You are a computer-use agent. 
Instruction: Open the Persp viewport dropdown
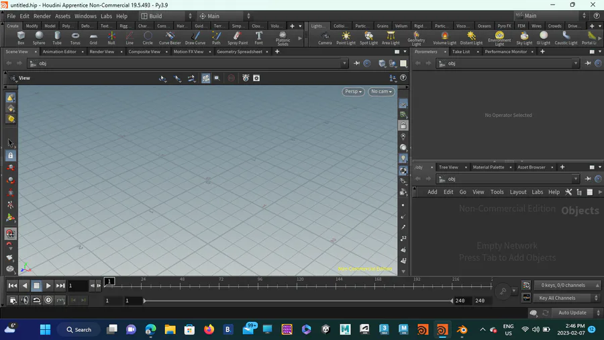(x=353, y=91)
